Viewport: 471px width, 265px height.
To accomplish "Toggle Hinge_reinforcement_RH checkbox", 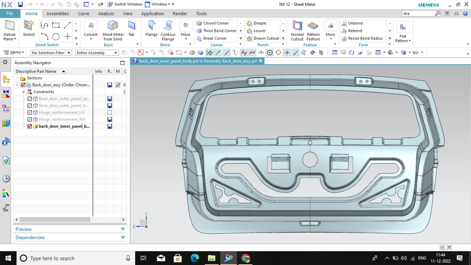I will click(x=29, y=120).
